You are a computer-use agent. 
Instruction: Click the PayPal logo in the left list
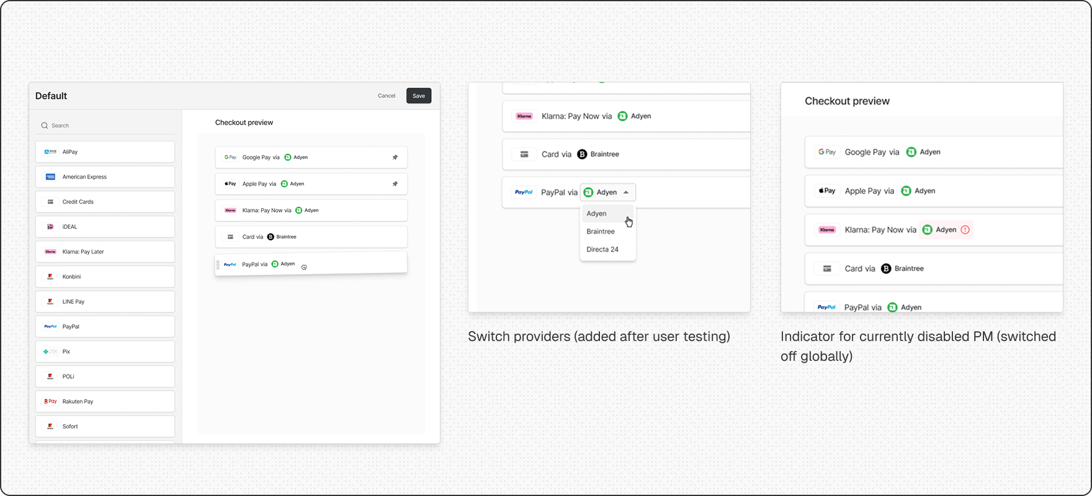coord(50,327)
